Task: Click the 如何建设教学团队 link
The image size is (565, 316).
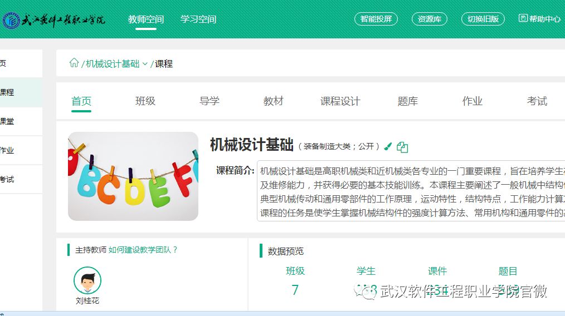Action: tap(143, 250)
